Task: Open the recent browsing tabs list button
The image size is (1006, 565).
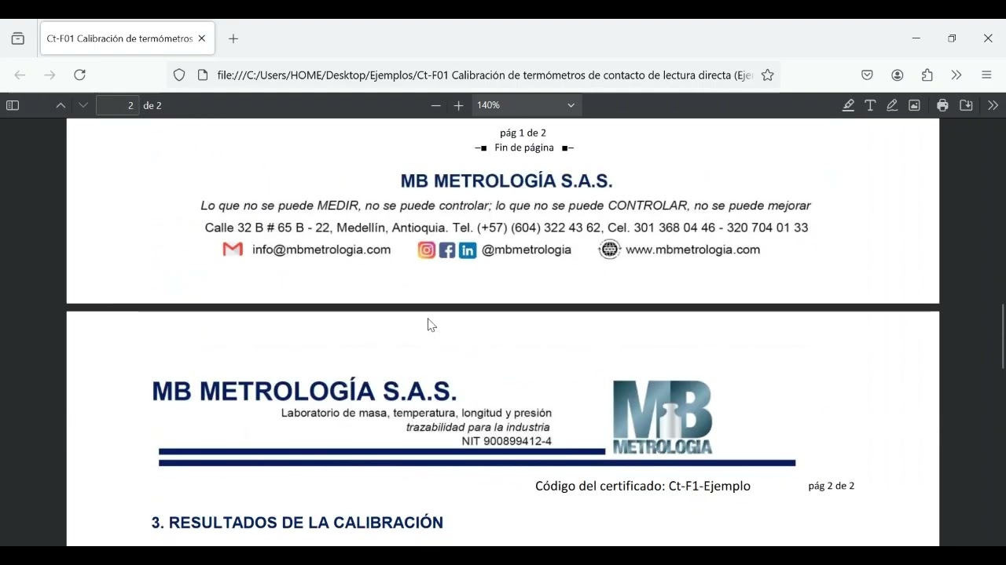Action: [x=18, y=38]
